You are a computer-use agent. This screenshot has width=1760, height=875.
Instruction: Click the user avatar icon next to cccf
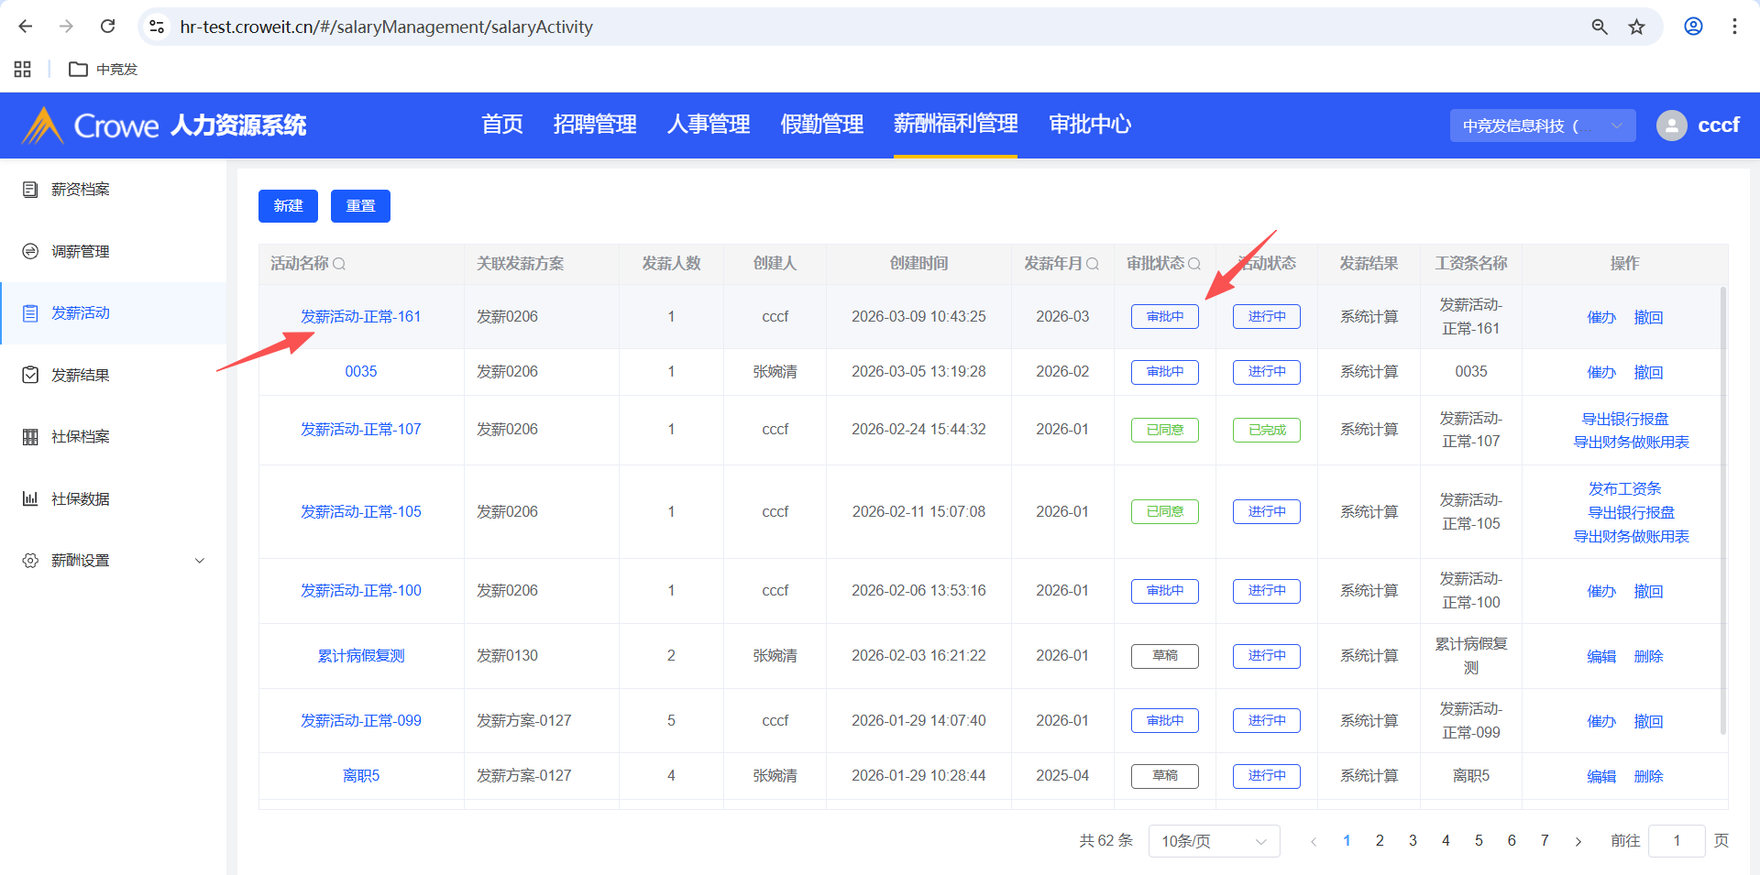coord(1671,126)
